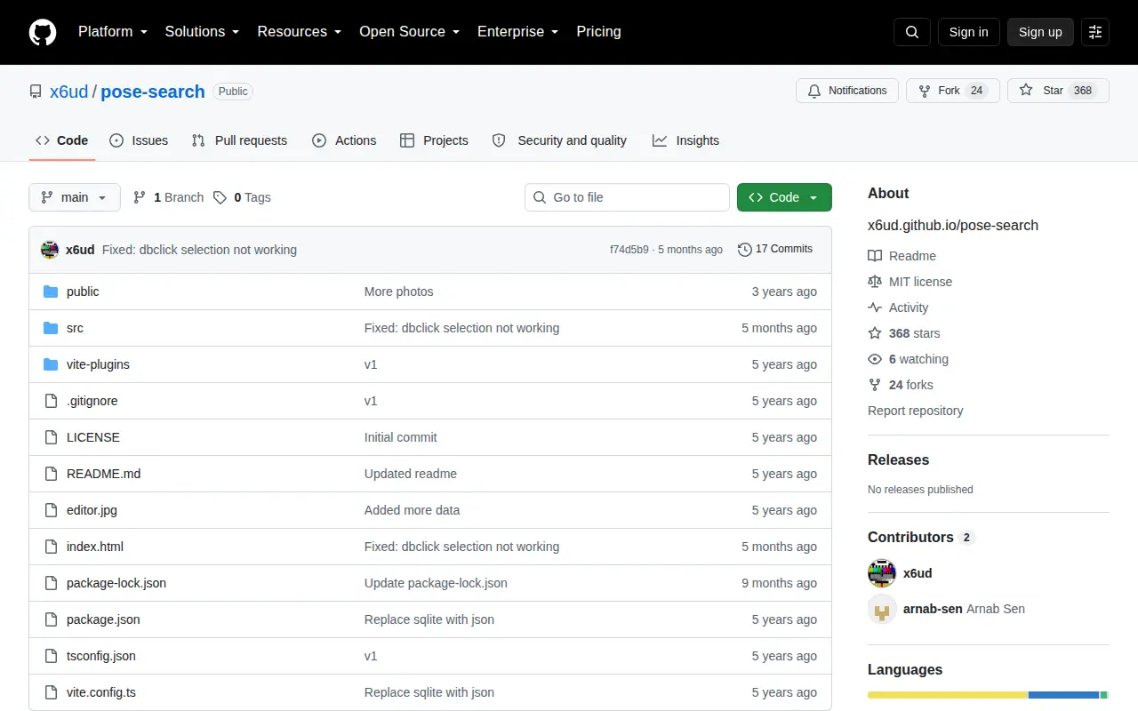The width and height of the screenshot is (1138, 711).
Task: Click the pulse icon beside Activity
Action: (875, 308)
